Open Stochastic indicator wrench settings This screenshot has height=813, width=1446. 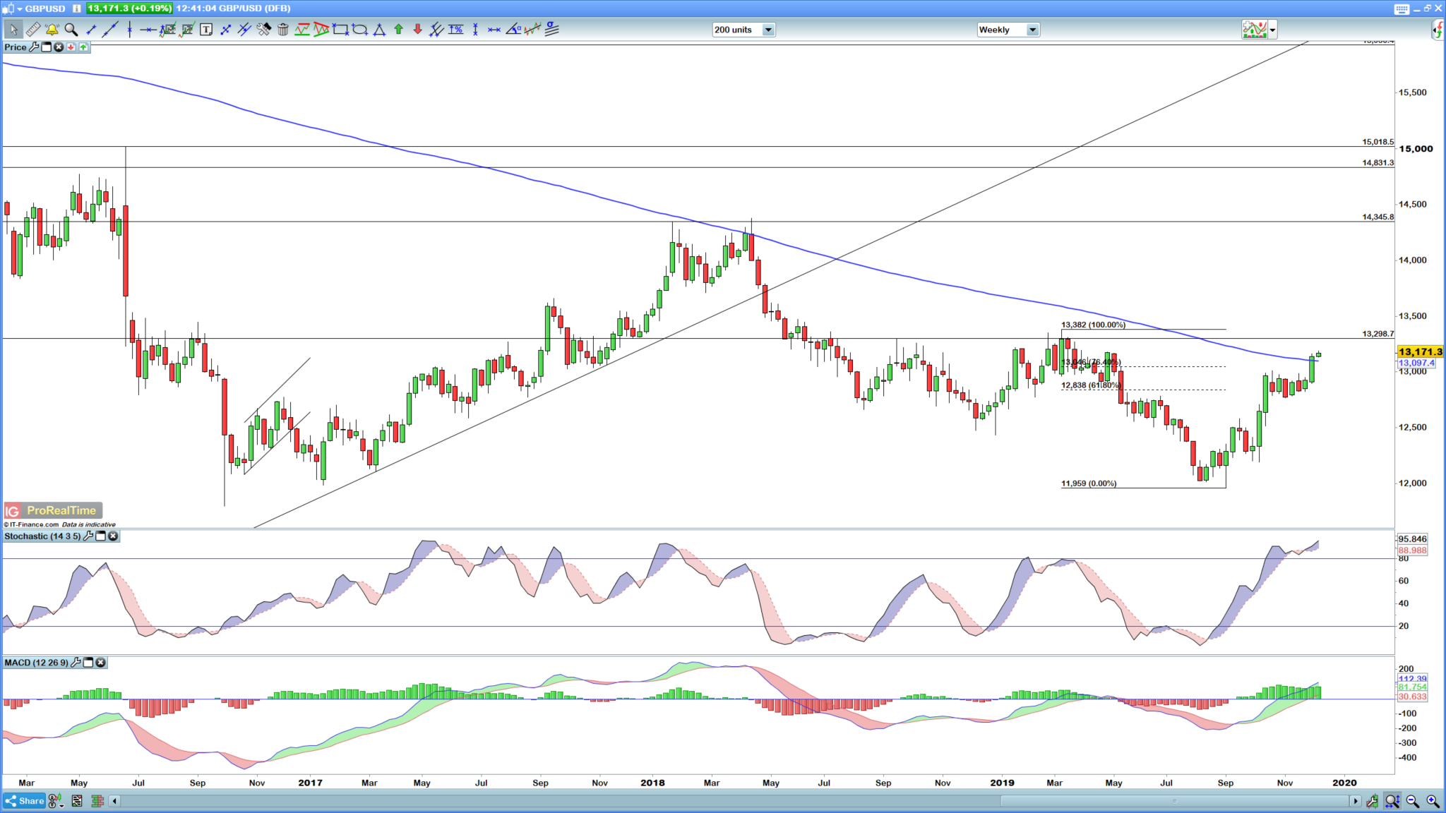coord(88,536)
